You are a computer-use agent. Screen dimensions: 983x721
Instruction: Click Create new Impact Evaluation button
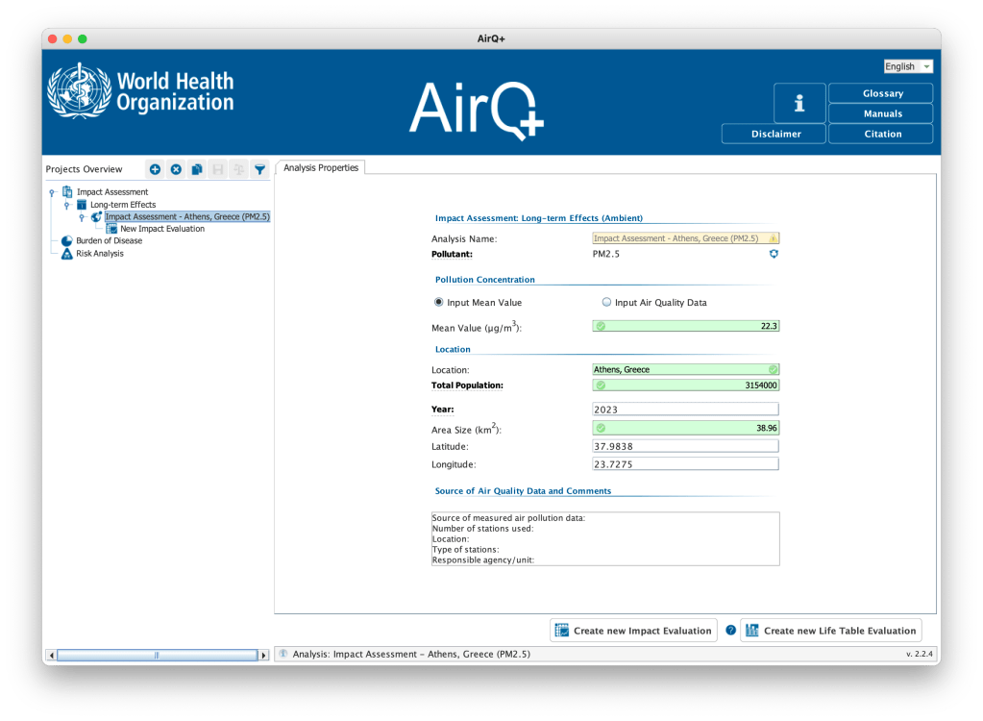[x=633, y=631]
